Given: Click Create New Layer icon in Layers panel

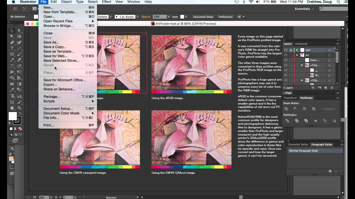Looking at the screenshot, I should pyautogui.click(x=326, y=88).
